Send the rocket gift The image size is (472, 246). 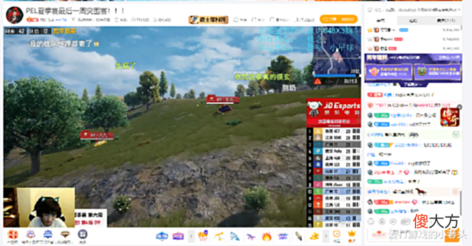point(298,236)
